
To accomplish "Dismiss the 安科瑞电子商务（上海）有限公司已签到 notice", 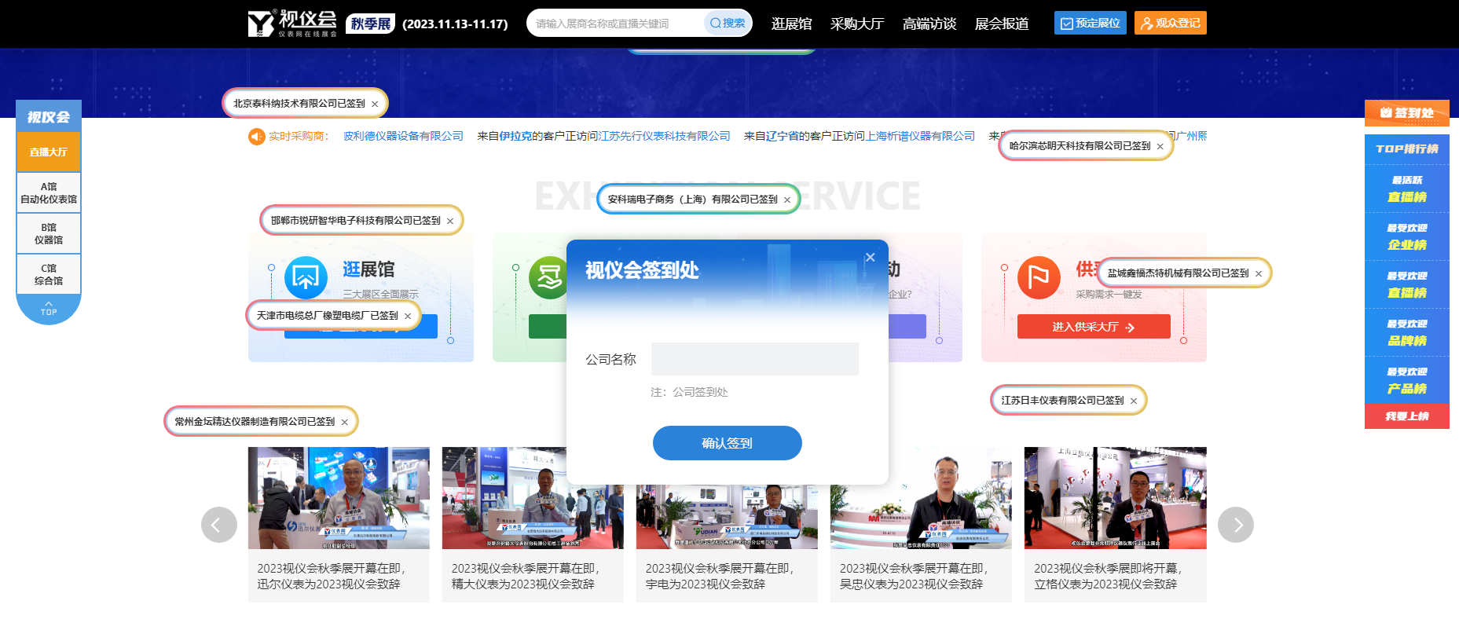I will [786, 200].
